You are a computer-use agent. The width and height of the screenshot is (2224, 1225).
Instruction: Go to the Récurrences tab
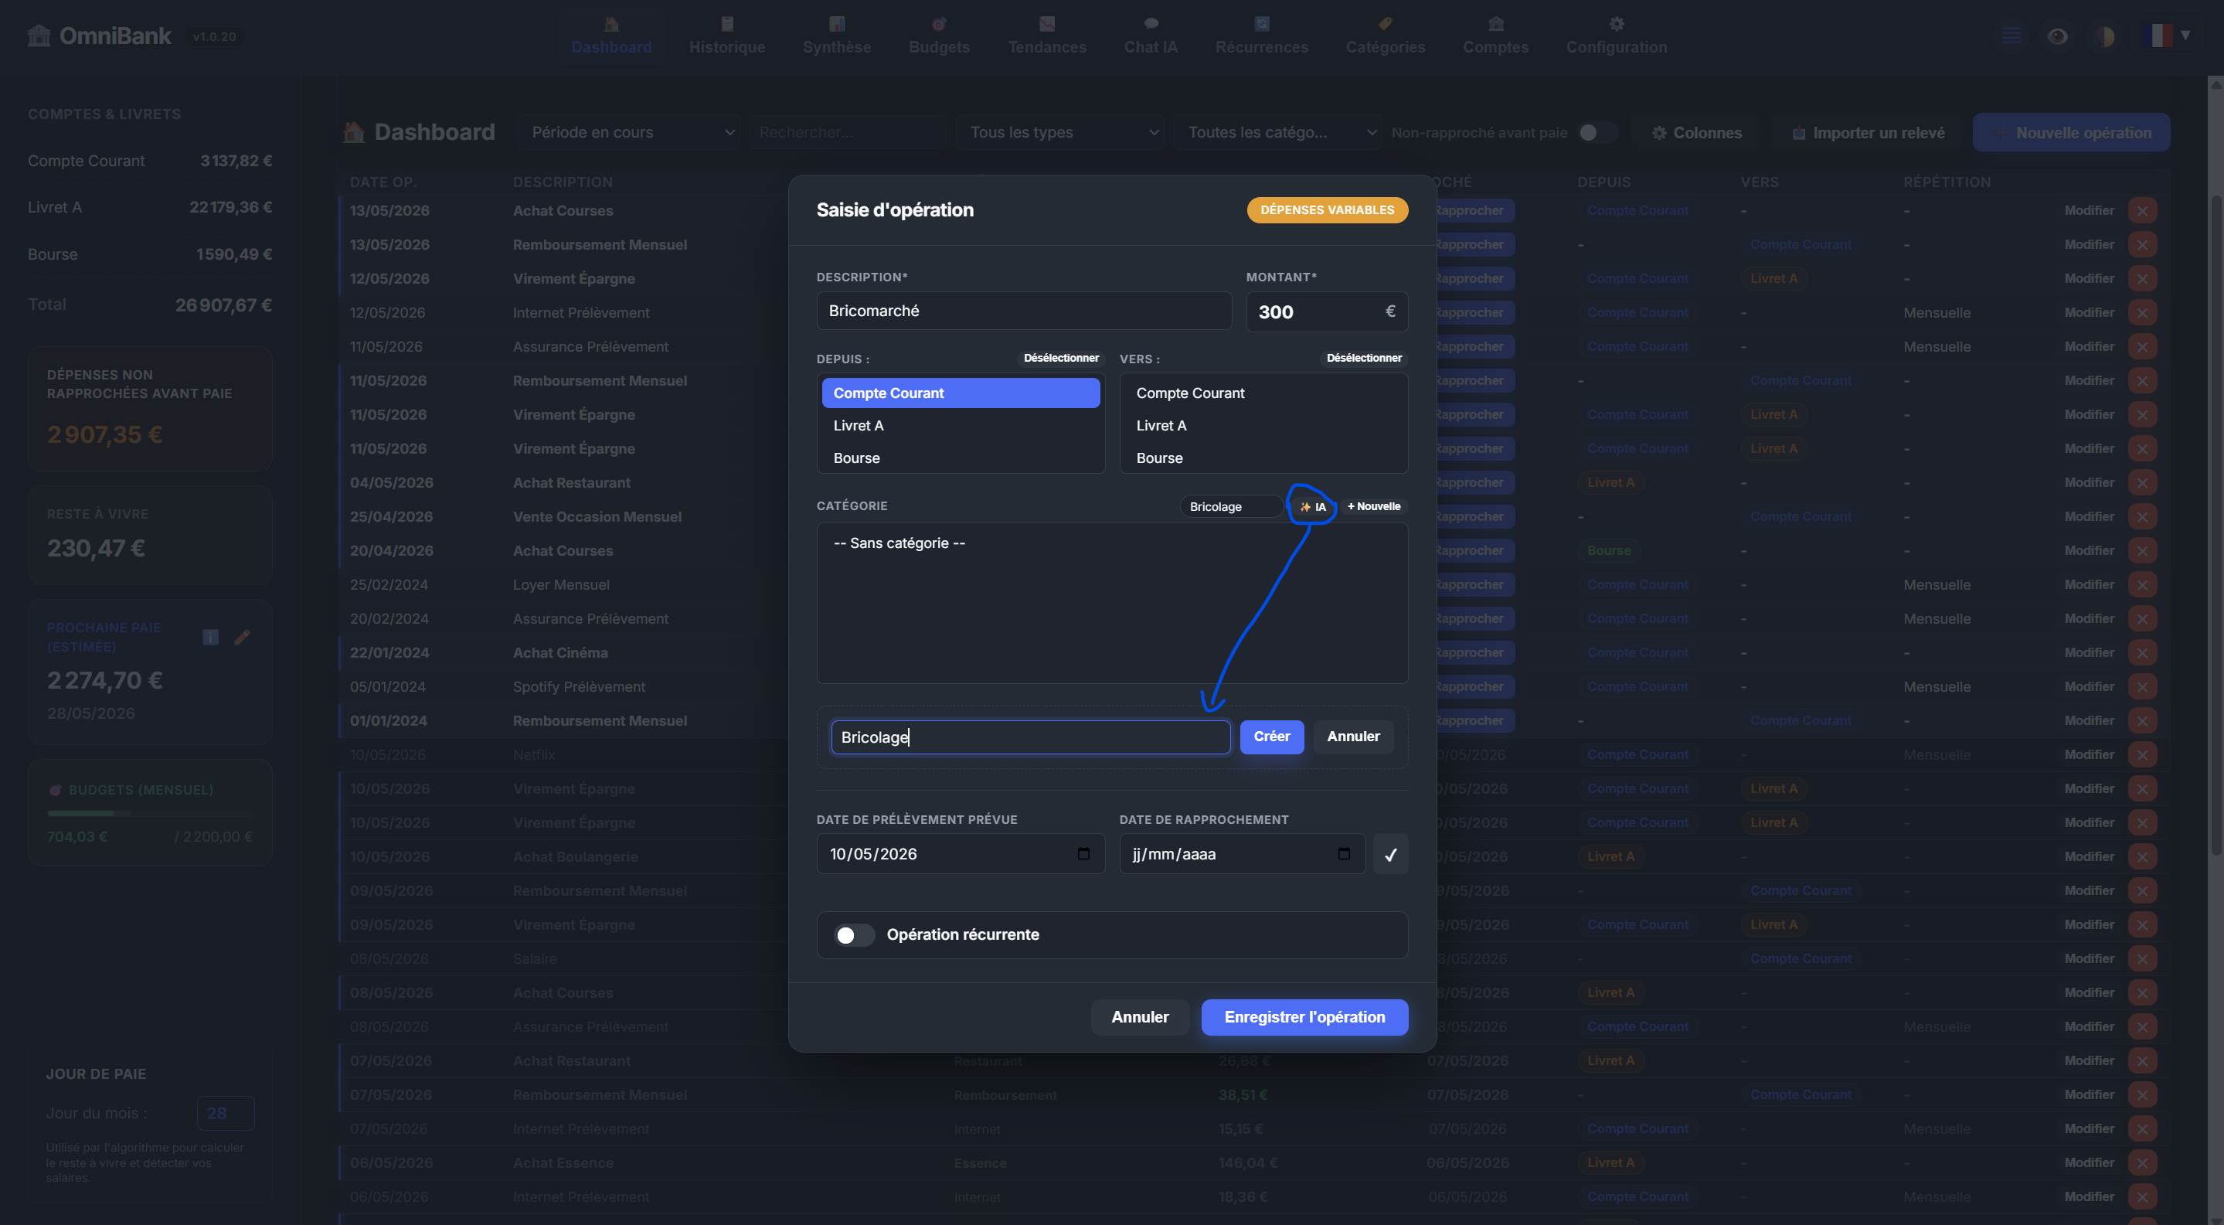coord(1261,36)
